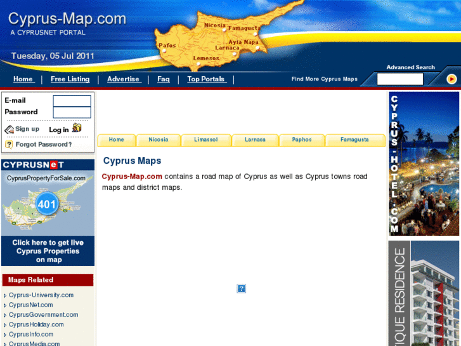Click Famagusta on the header Cyprus map
This screenshot has width=461, height=346.
pos(243,29)
